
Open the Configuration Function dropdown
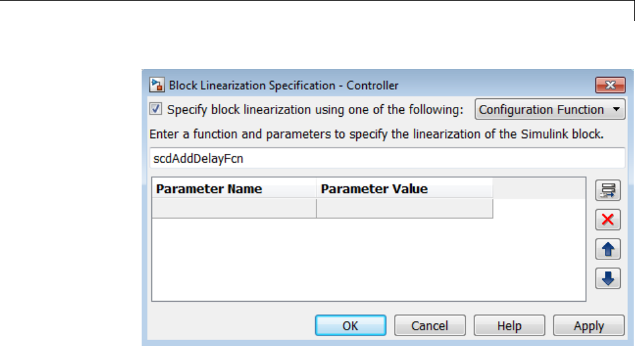pos(550,109)
